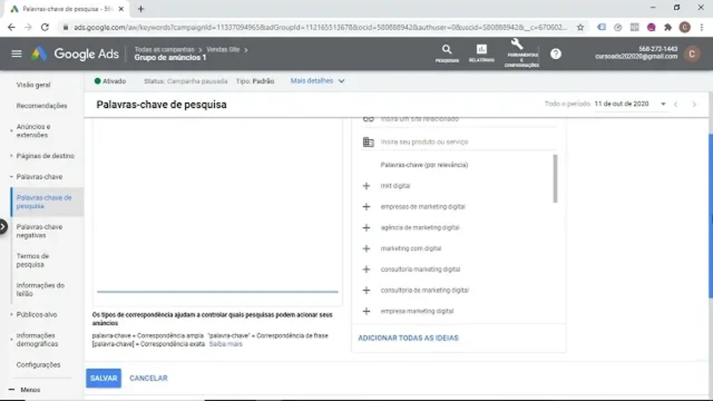This screenshot has width=713, height=401.
Task: Open the hamburger main menu
Action: click(x=17, y=53)
